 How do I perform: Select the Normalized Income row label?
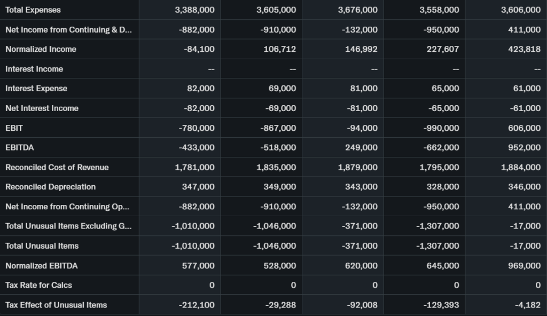click(x=41, y=49)
